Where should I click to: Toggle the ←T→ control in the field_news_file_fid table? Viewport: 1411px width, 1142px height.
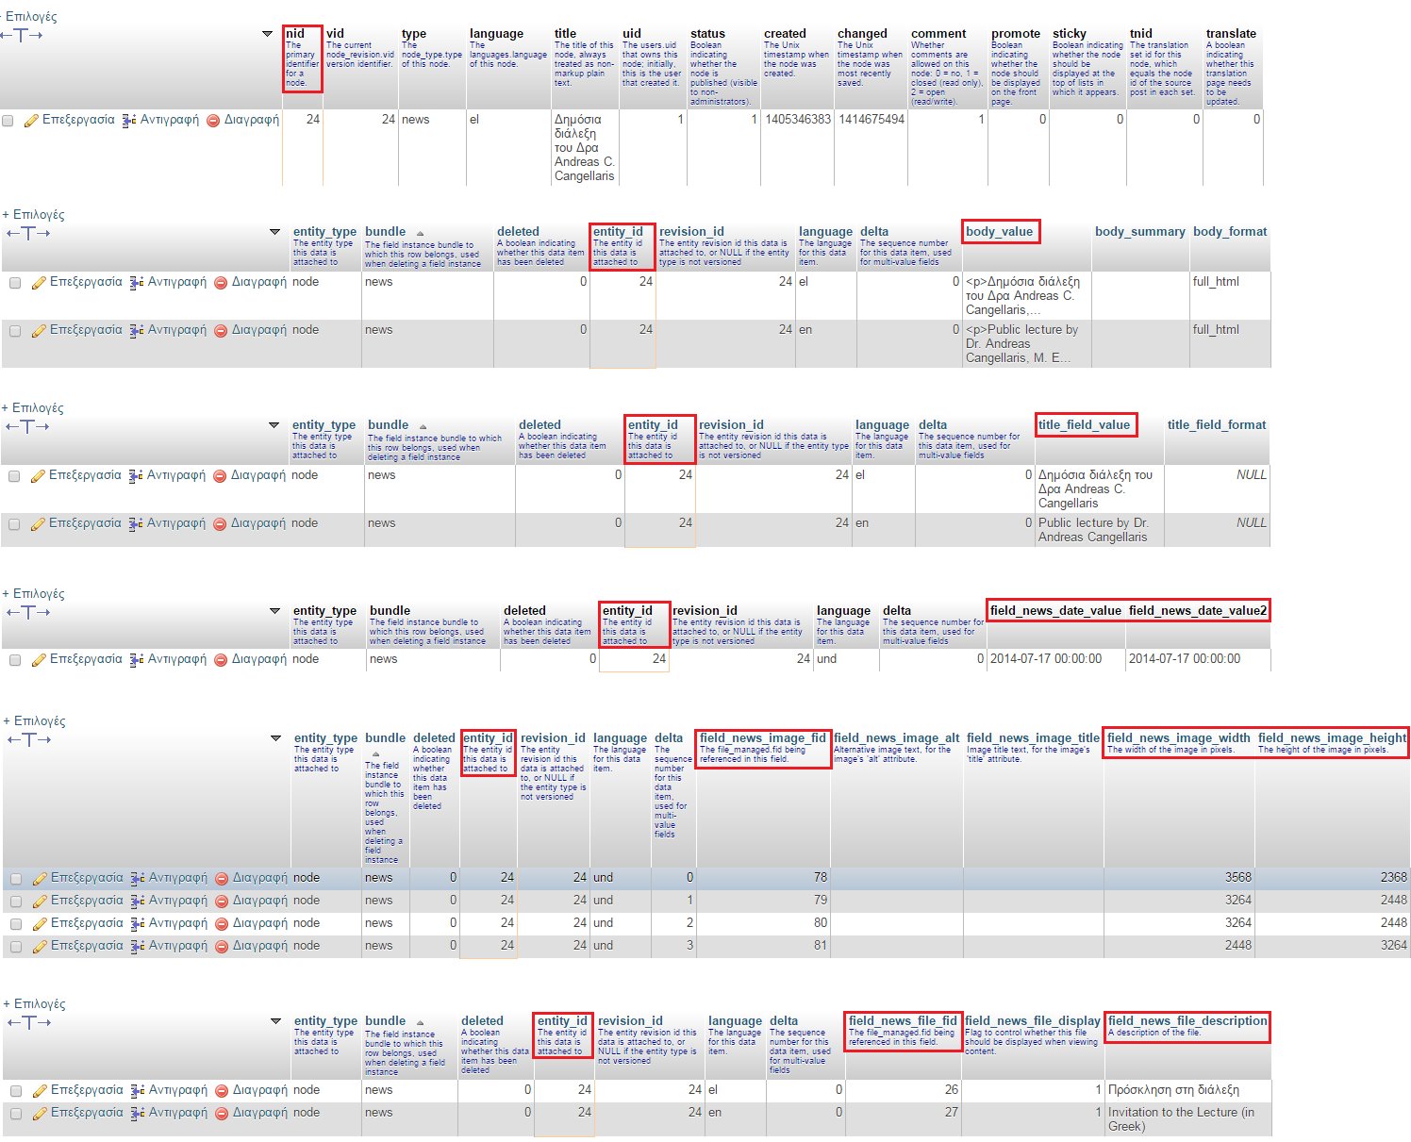(x=29, y=1022)
